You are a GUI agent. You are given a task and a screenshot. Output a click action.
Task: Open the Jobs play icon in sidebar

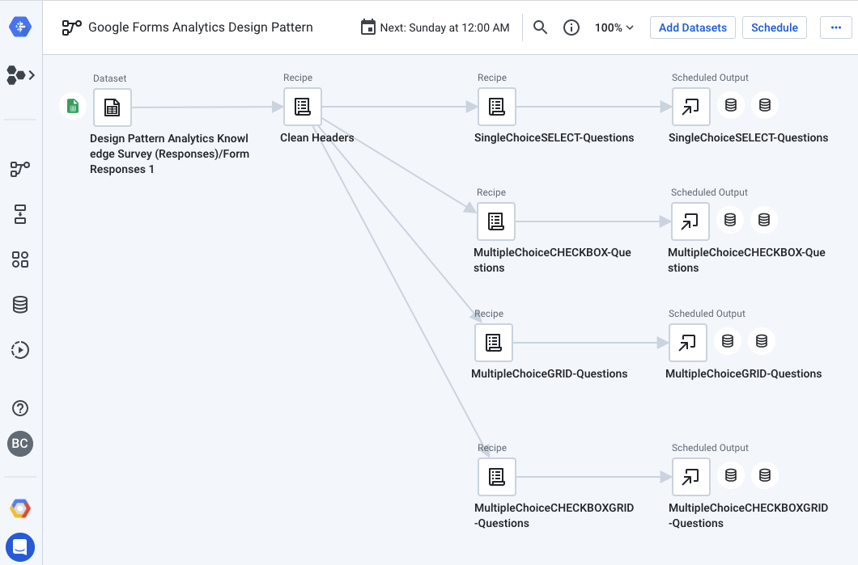click(20, 350)
